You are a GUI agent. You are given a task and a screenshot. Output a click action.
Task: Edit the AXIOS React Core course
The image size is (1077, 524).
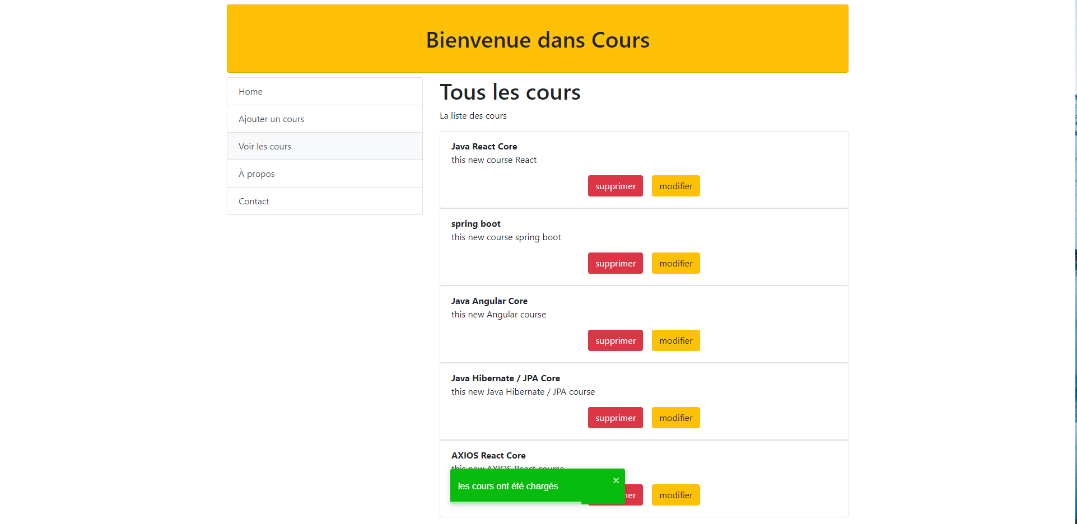(x=675, y=495)
